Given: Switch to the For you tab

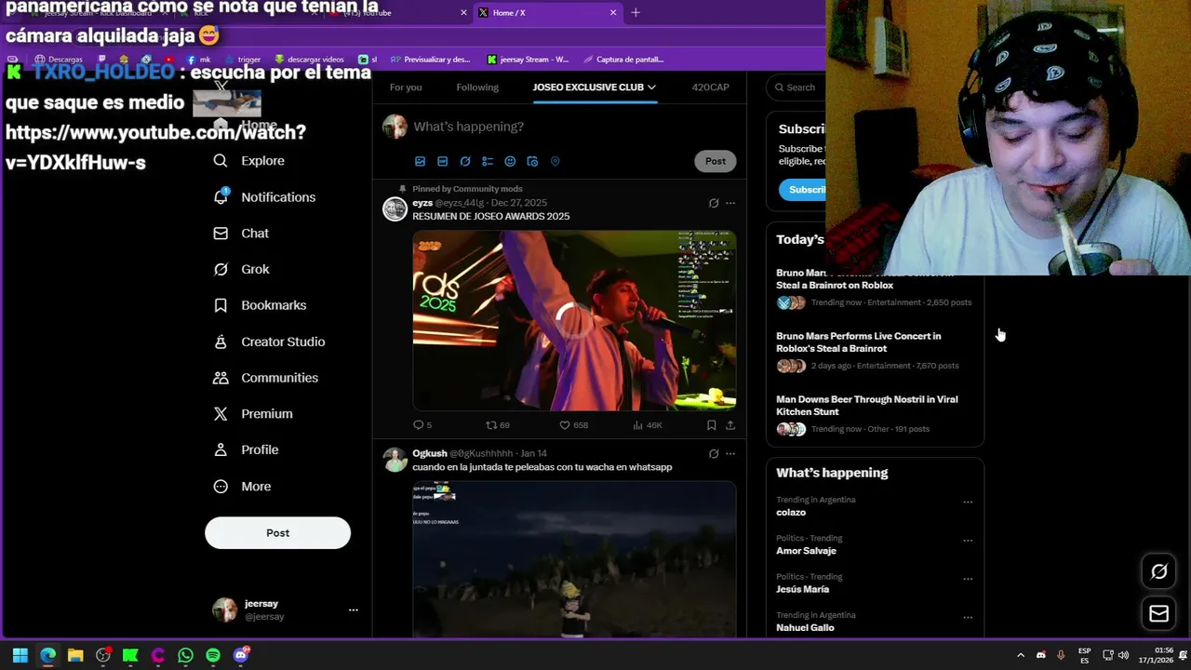Looking at the screenshot, I should pos(406,87).
